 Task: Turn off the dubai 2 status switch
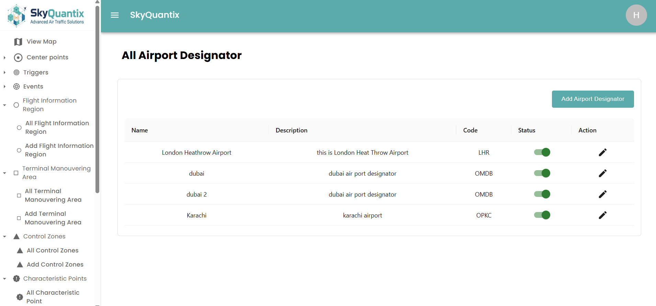pos(542,194)
